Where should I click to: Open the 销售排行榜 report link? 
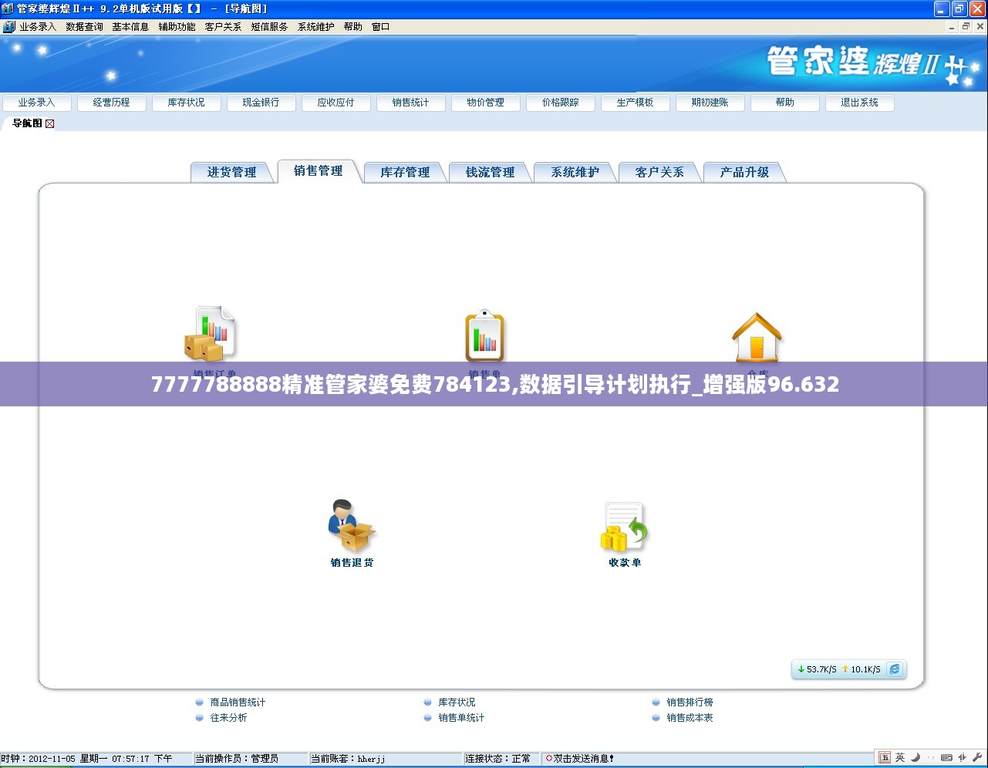(x=690, y=702)
